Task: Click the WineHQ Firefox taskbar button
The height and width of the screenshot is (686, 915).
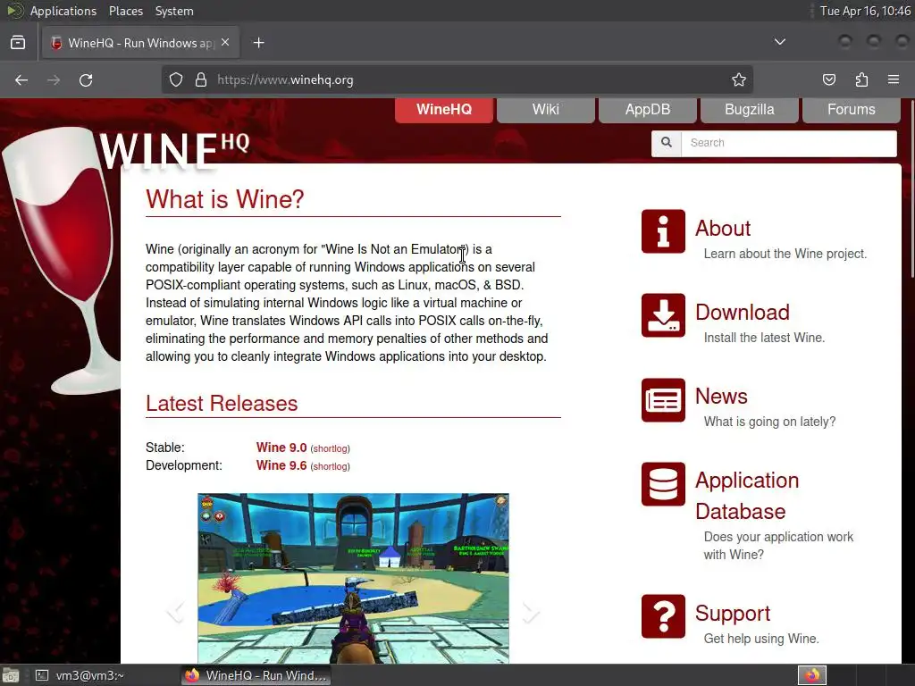Action: click(x=256, y=675)
